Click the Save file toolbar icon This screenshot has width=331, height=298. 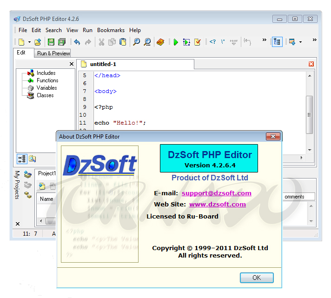click(51, 42)
